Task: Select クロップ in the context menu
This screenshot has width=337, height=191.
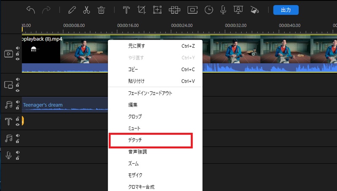Action: click(155, 116)
